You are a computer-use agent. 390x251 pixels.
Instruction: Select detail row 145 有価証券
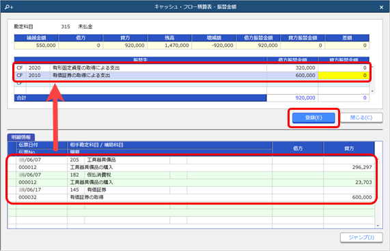pyautogui.click(x=191, y=190)
